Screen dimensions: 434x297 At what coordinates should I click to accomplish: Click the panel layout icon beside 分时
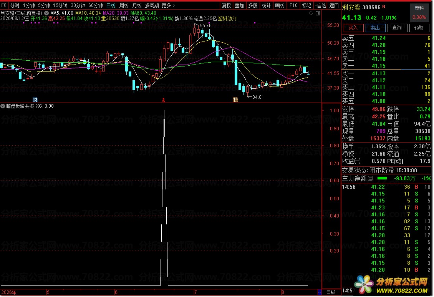pos(4,5)
